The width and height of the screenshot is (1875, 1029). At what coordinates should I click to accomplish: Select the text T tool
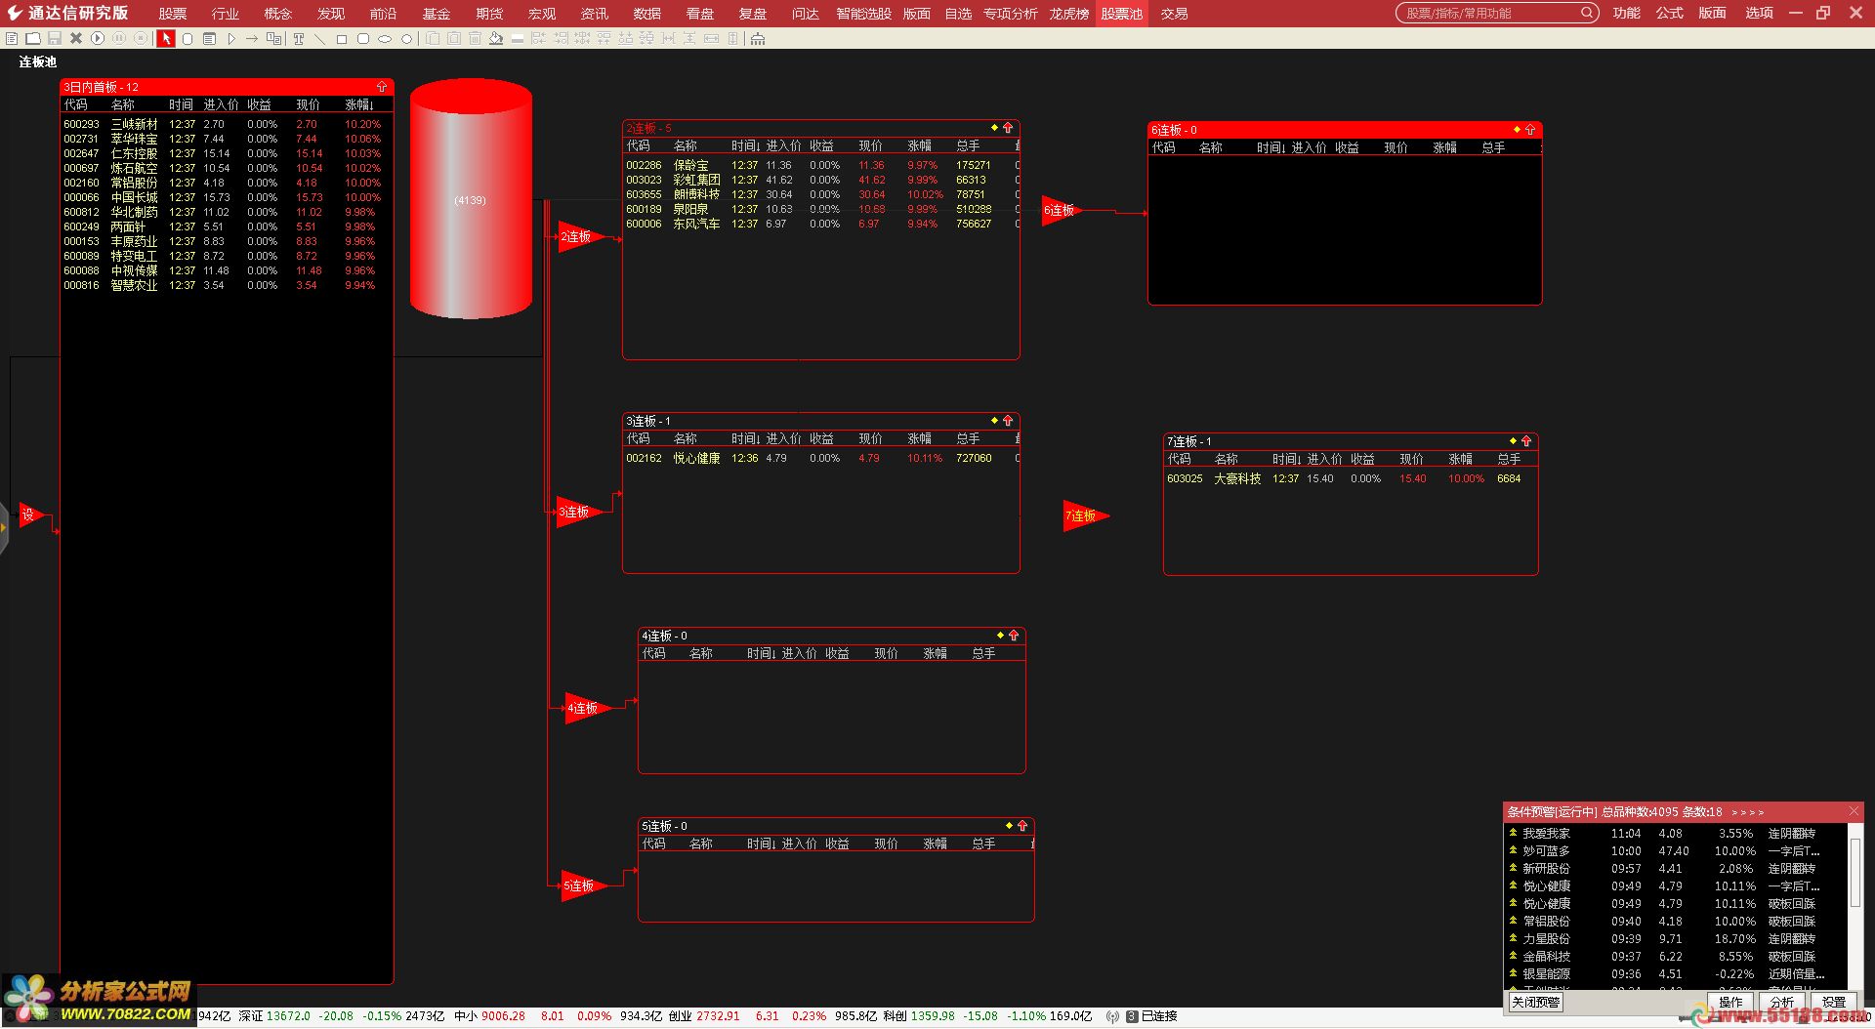click(299, 39)
